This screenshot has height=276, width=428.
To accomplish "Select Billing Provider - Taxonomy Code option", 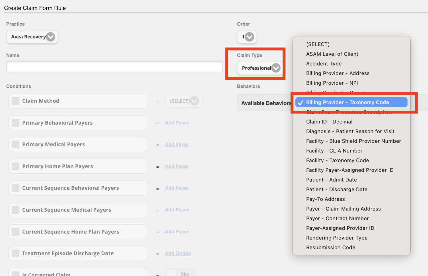I will (347, 102).
